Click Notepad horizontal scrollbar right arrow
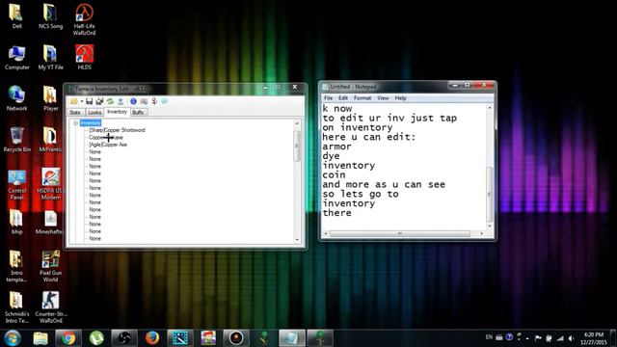Image resolution: width=617 pixels, height=347 pixels. (482, 233)
